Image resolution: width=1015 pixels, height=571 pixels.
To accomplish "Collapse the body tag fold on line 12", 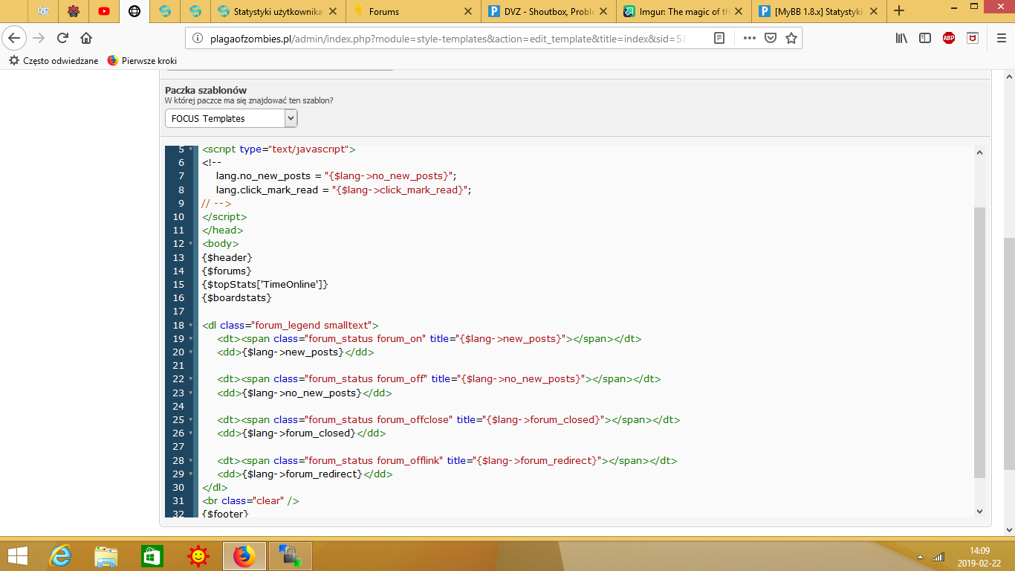I will pyautogui.click(x=190, y=244).
